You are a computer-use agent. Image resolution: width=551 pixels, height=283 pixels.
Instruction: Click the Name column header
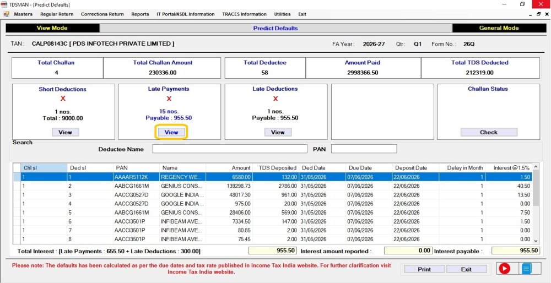pos(182,168)
